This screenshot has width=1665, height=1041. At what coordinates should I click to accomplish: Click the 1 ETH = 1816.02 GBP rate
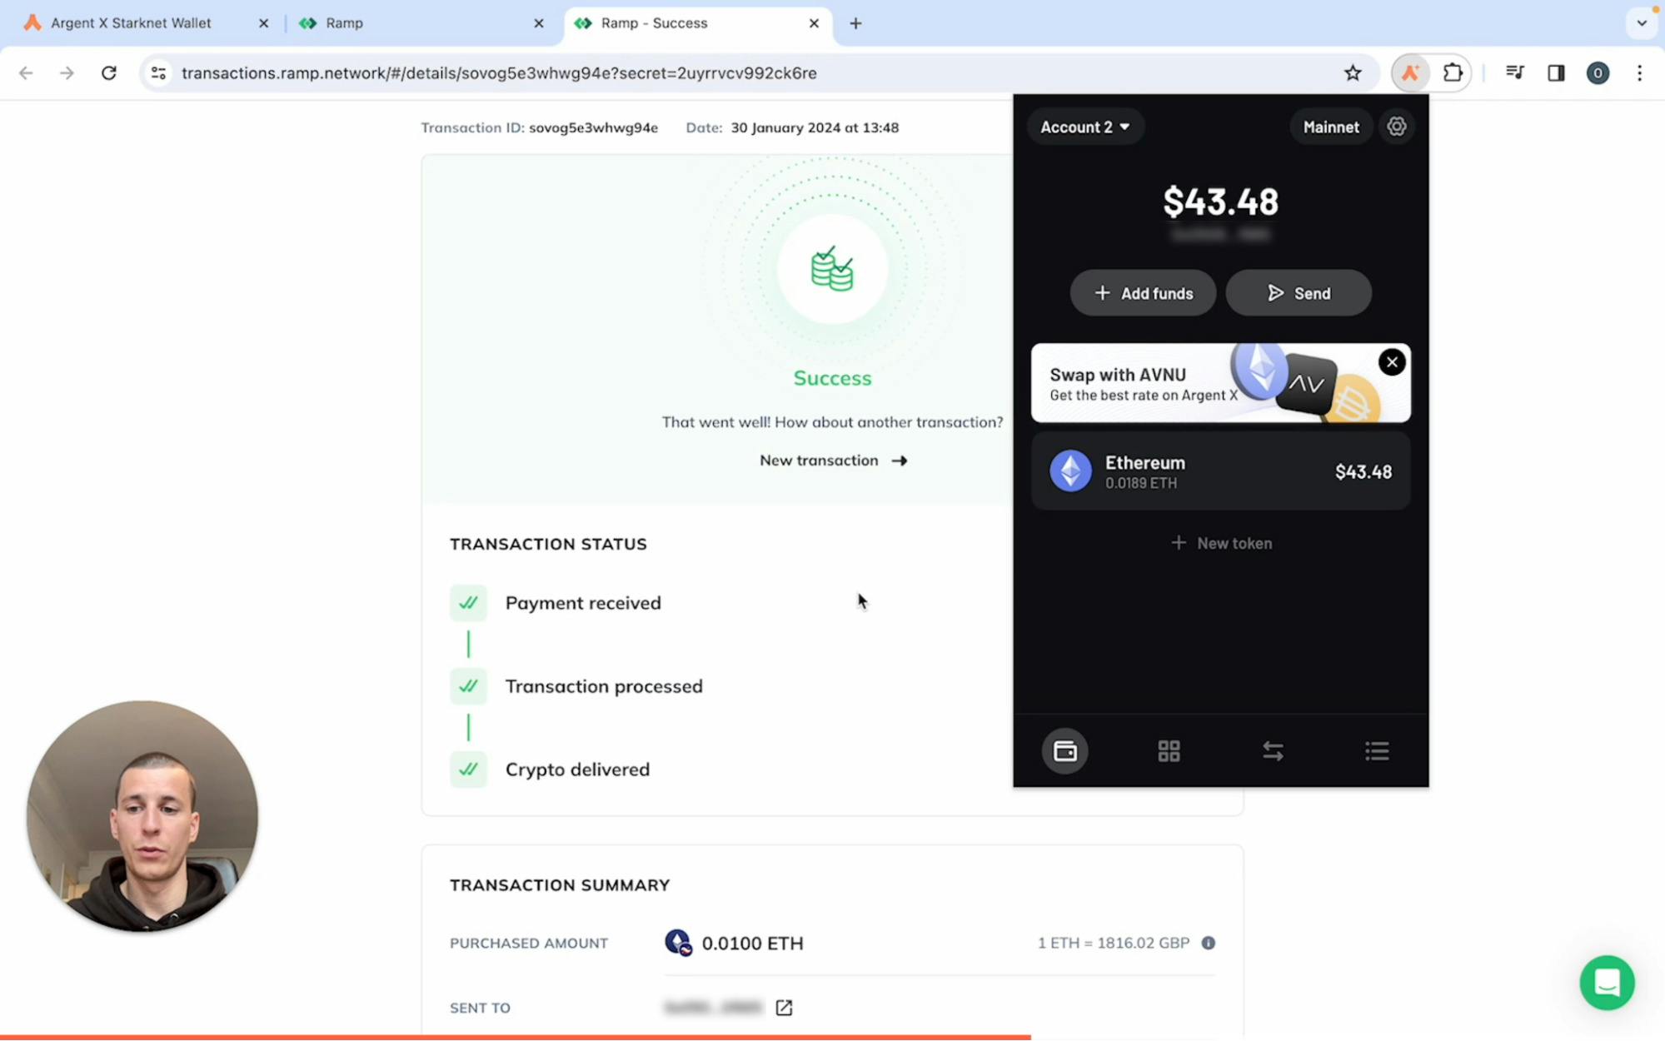1113,943
